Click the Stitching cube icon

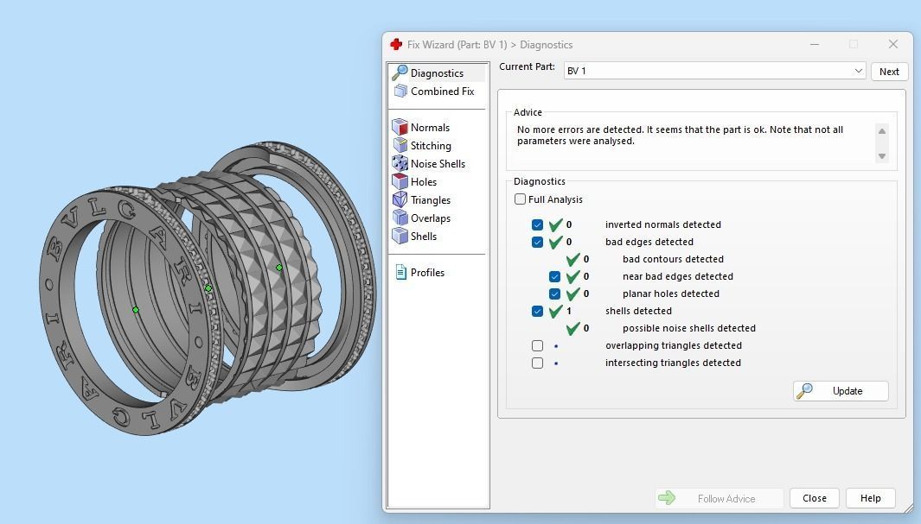pyautogui.click(x=400, y=145)
